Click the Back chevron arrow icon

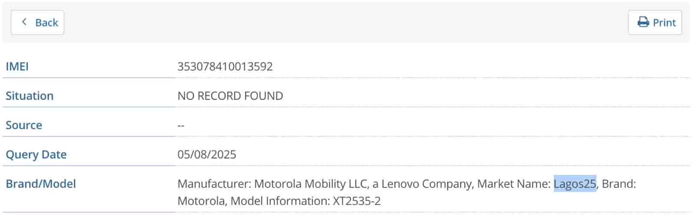click(24, 22)
